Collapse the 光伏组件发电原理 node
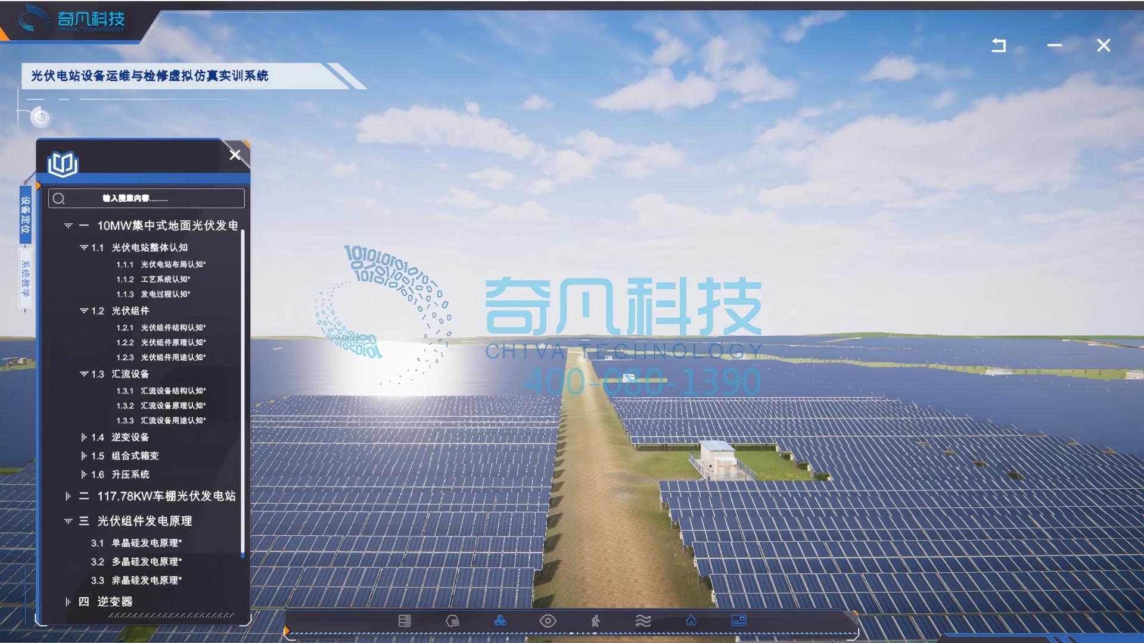Viewport: 1144px width, 643px height. point(68,521)
